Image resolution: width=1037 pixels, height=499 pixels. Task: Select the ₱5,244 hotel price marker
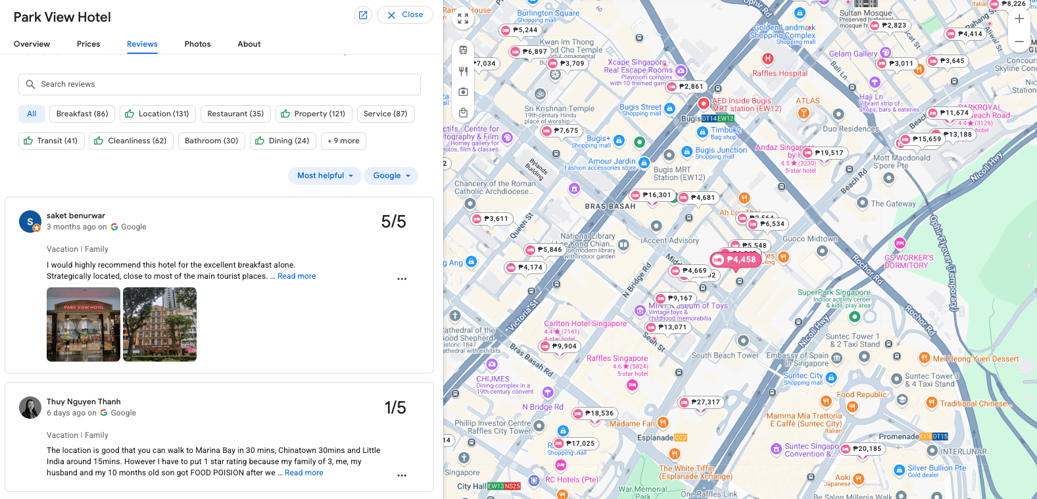tap(520, 30)
